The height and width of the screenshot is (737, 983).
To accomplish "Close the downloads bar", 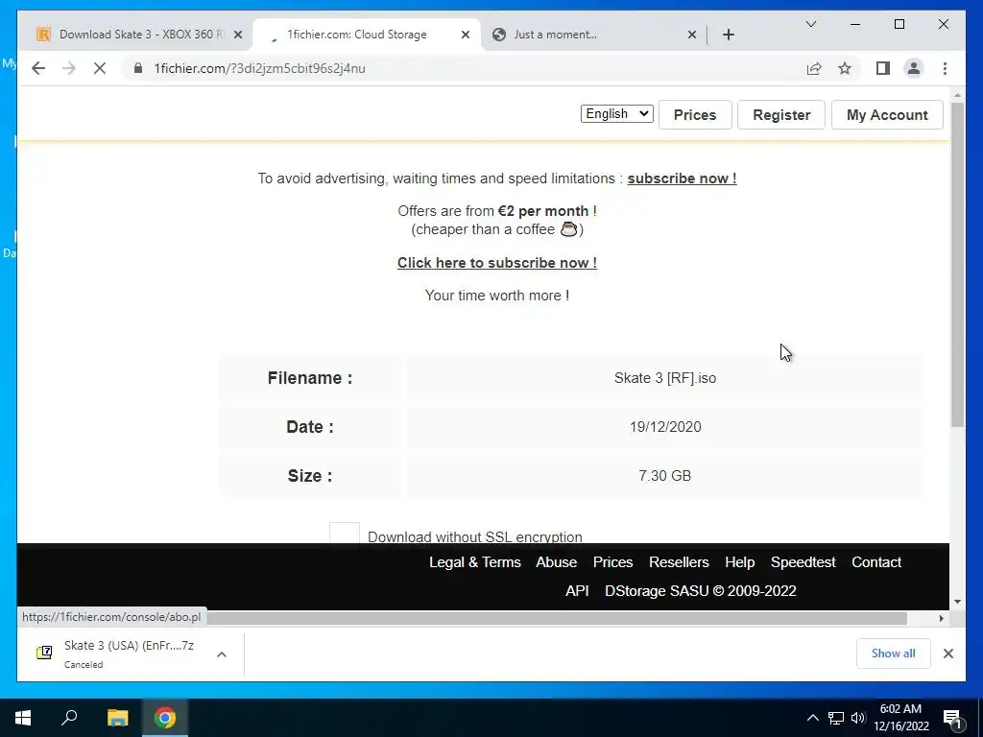I will [x=947, y=654].
